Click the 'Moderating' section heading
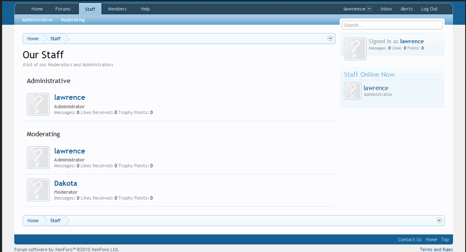 (x=43, y=134)
